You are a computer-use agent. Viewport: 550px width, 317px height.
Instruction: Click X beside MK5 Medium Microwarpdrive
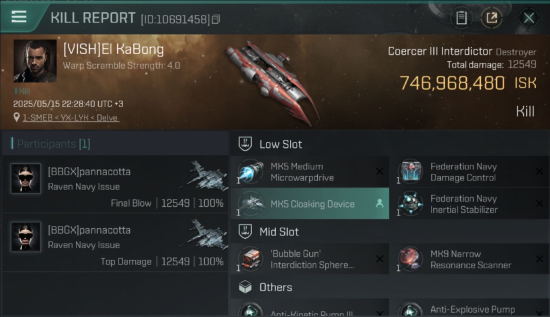[379, 172]
